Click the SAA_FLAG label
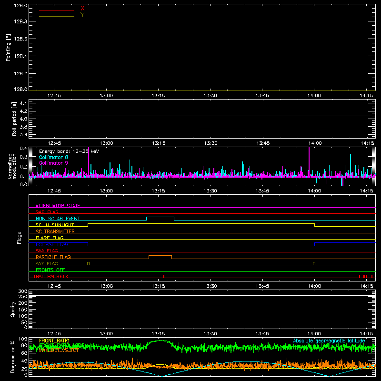The image size is (381, 381). [x=47, y=251]
